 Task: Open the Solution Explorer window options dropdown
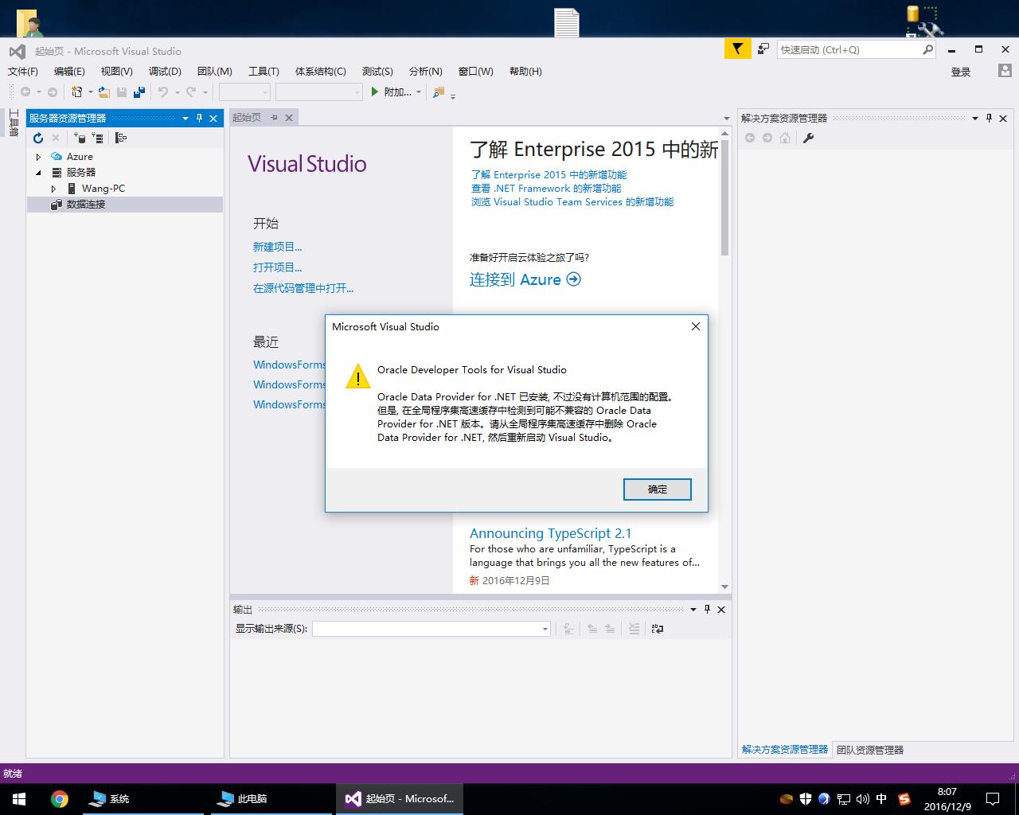click(x=975, y=118)
